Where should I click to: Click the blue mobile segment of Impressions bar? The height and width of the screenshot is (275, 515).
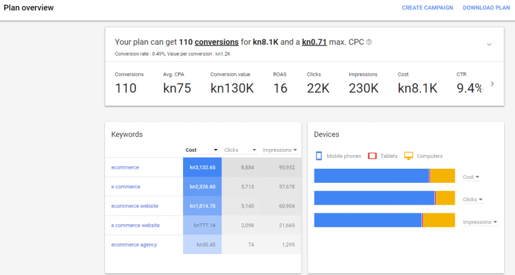click(368, 220)
